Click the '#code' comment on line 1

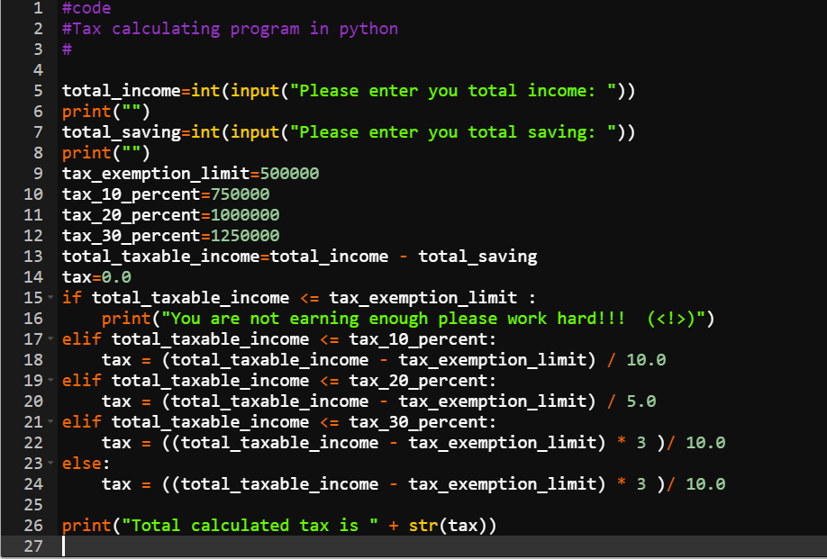[x=86, y=8]
